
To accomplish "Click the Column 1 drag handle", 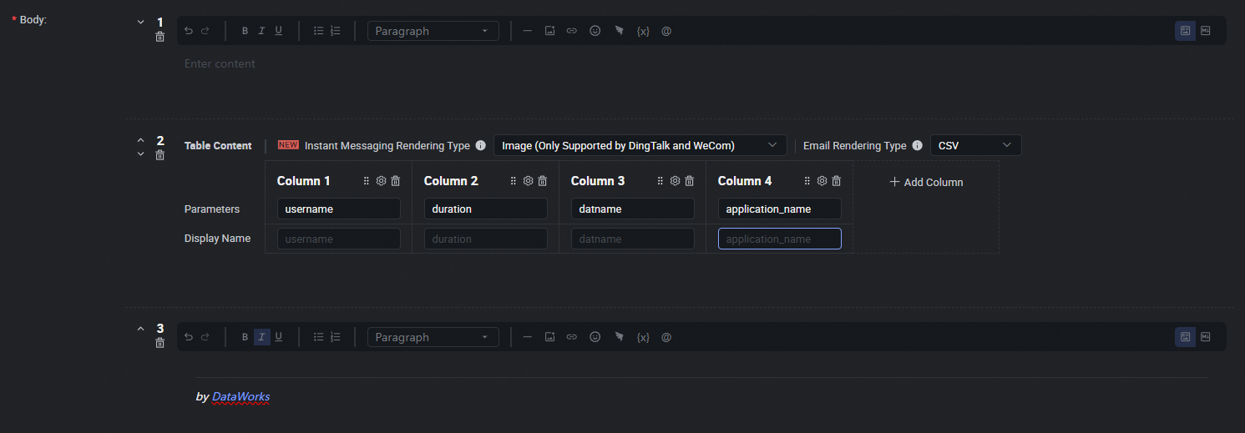I will point(366,181).
